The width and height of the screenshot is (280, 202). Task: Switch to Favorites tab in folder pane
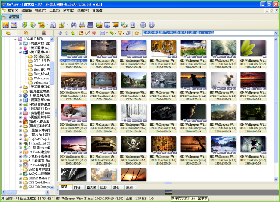point(26,33)
